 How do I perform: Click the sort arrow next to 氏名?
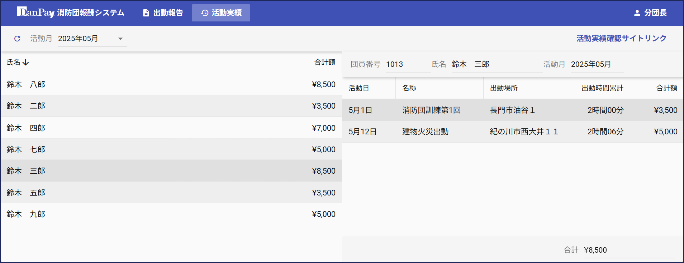tap(26, 63)
